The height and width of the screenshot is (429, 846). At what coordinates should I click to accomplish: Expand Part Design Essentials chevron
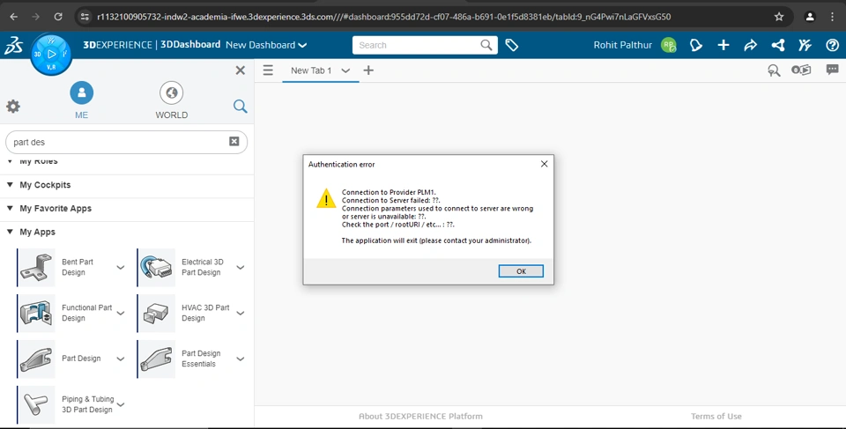pos(241,359)
